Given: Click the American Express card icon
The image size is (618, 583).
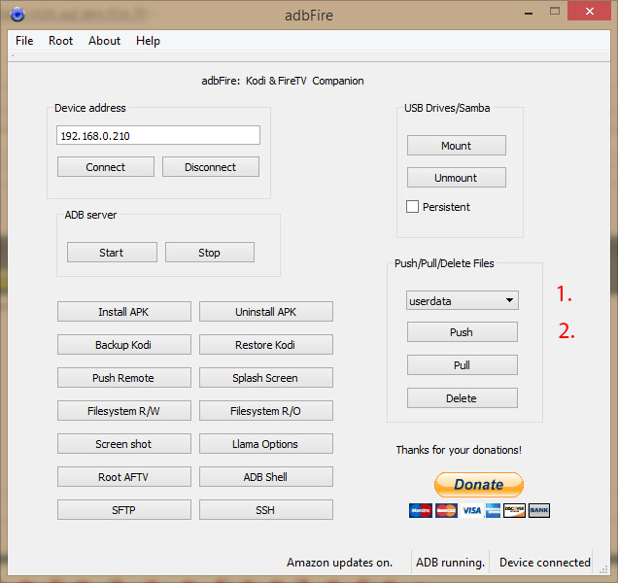Looking at the screenshot, I should [493, 510].
